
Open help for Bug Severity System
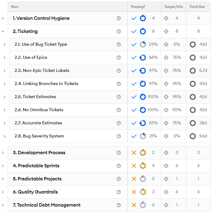tap(119, 136)
